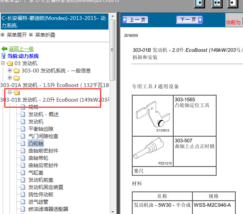
Task: Open the 平衡轴齿隙 page
Action: [41, 129]
